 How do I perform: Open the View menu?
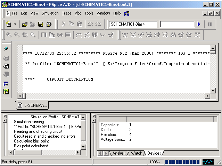34,13
